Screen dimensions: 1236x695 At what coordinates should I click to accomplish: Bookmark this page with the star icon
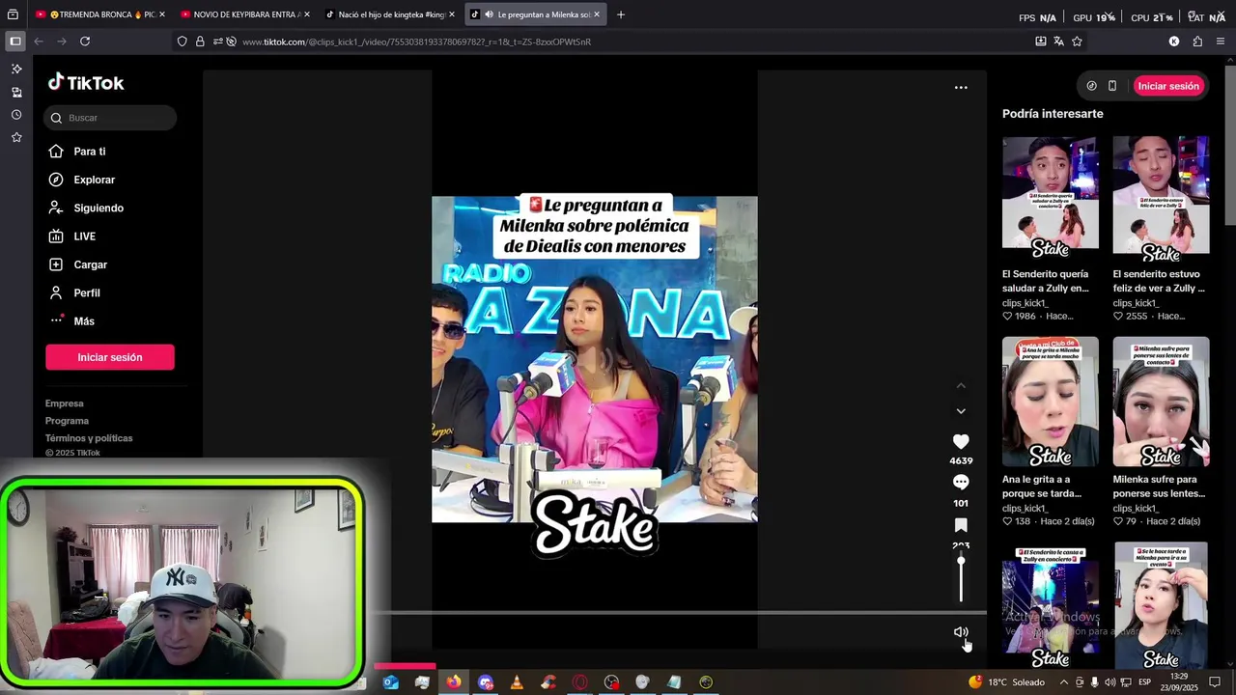(x=1077, y=42)
